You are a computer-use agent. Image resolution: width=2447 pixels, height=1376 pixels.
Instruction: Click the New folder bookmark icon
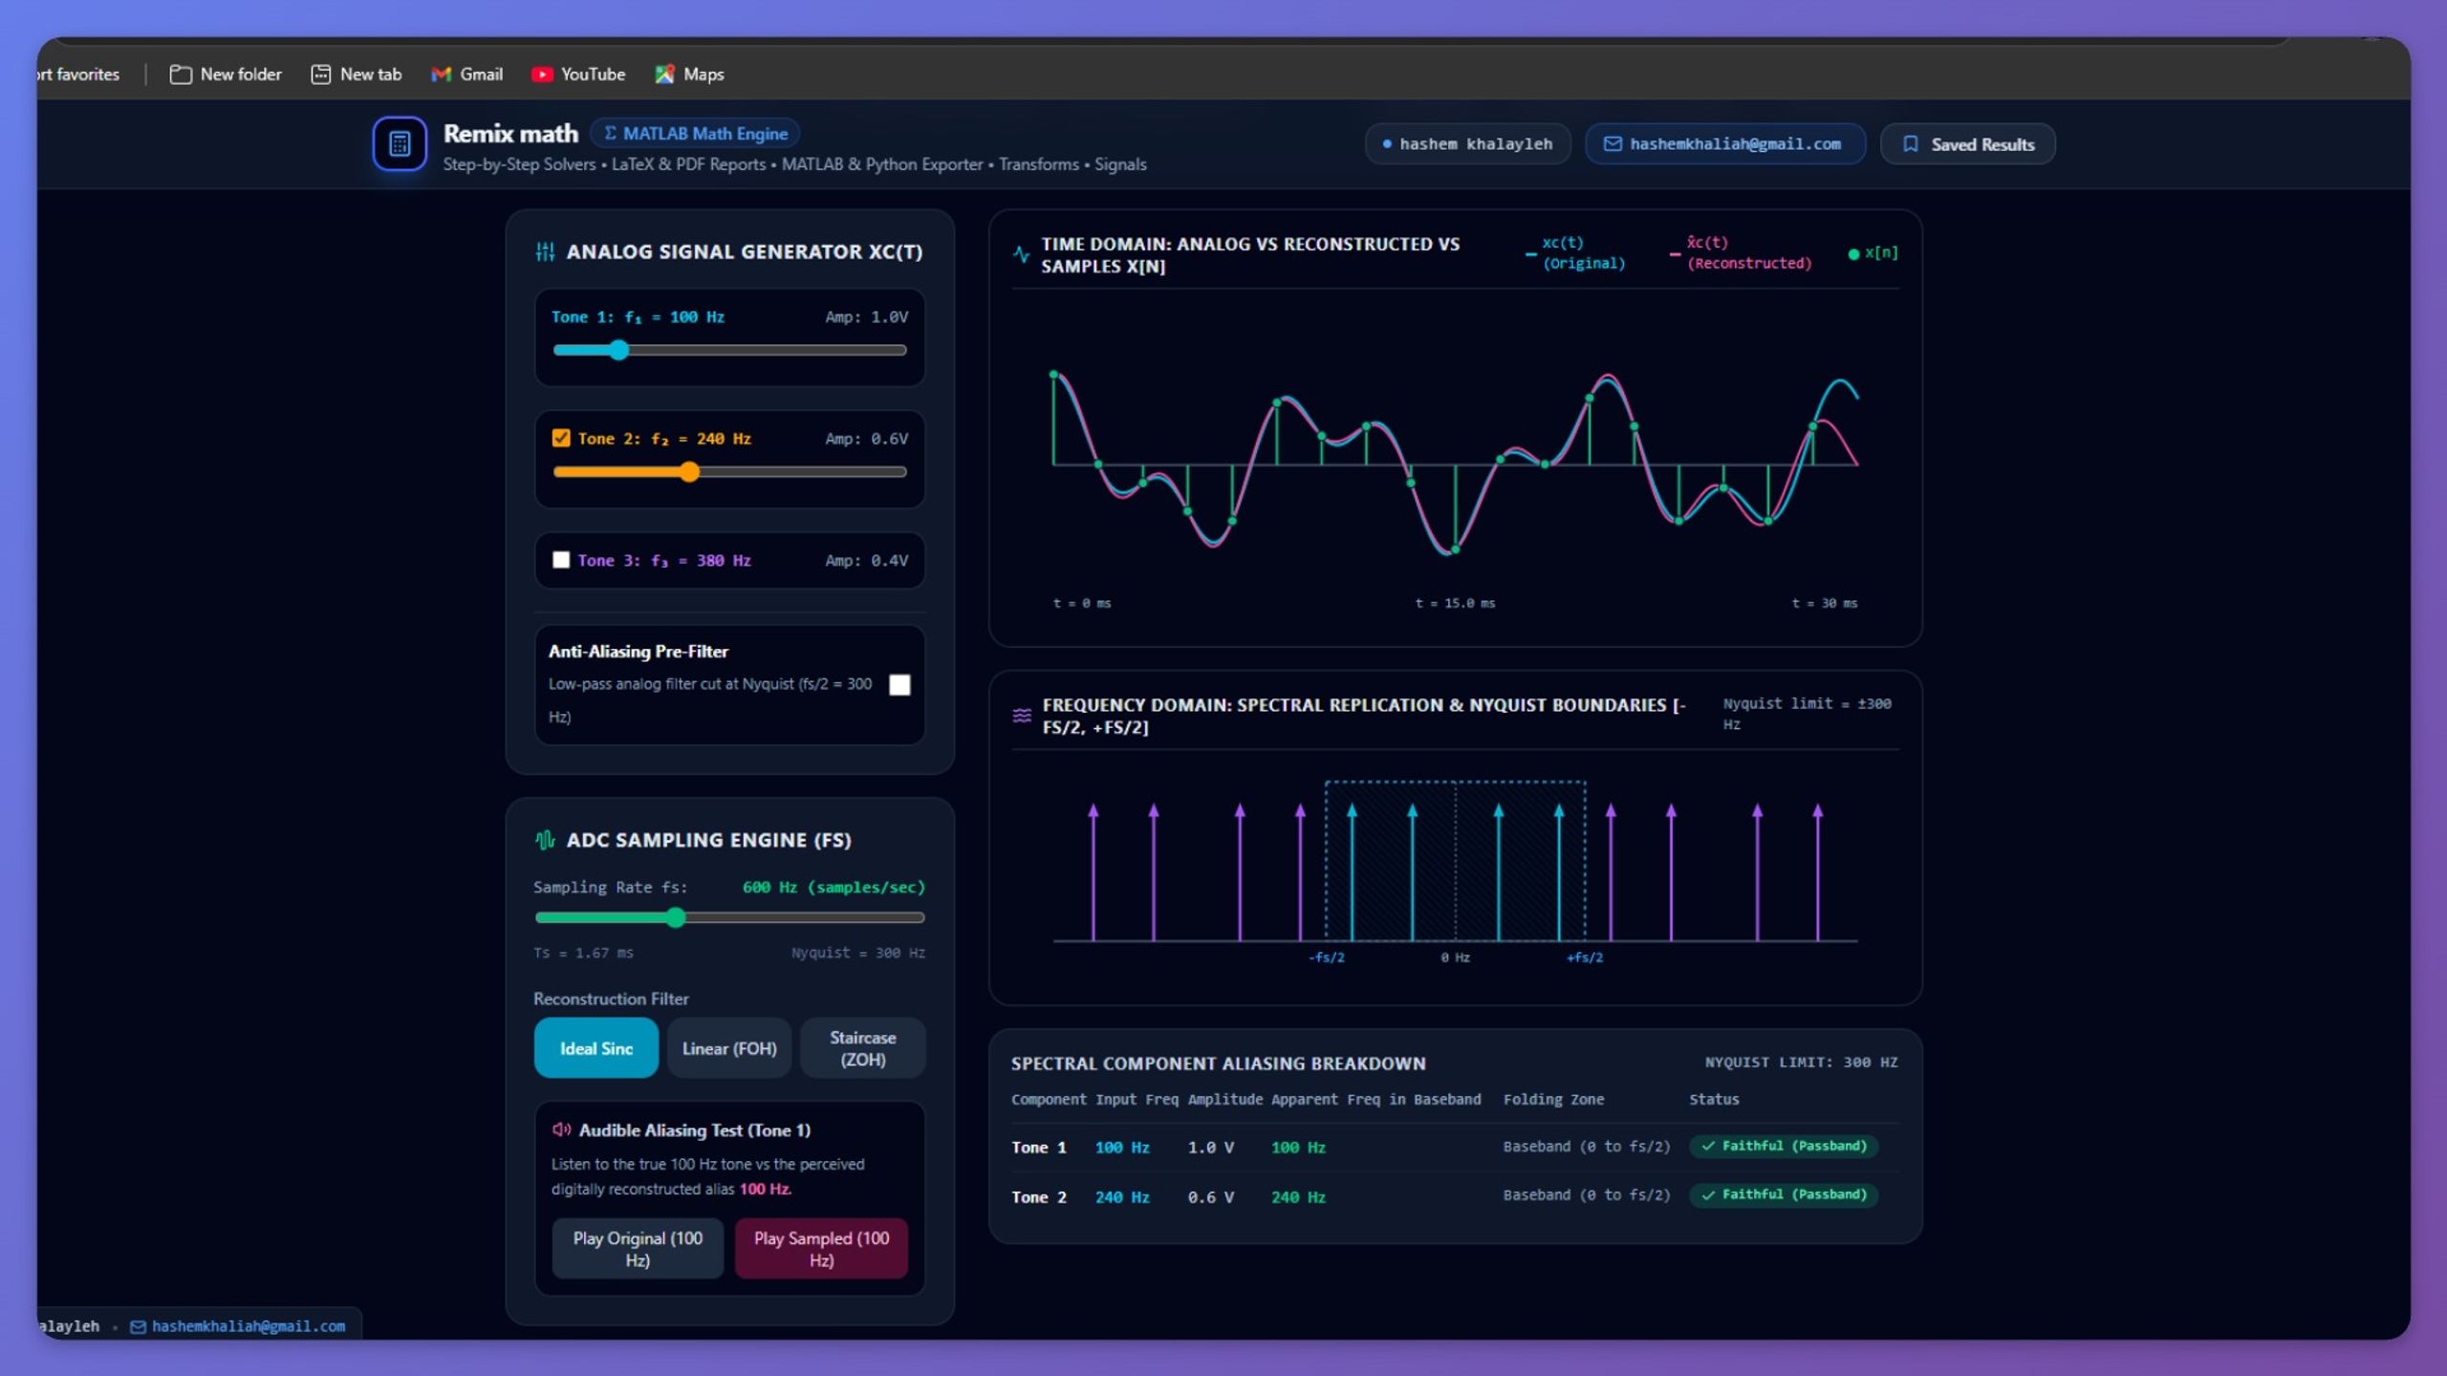coord(181,75)
